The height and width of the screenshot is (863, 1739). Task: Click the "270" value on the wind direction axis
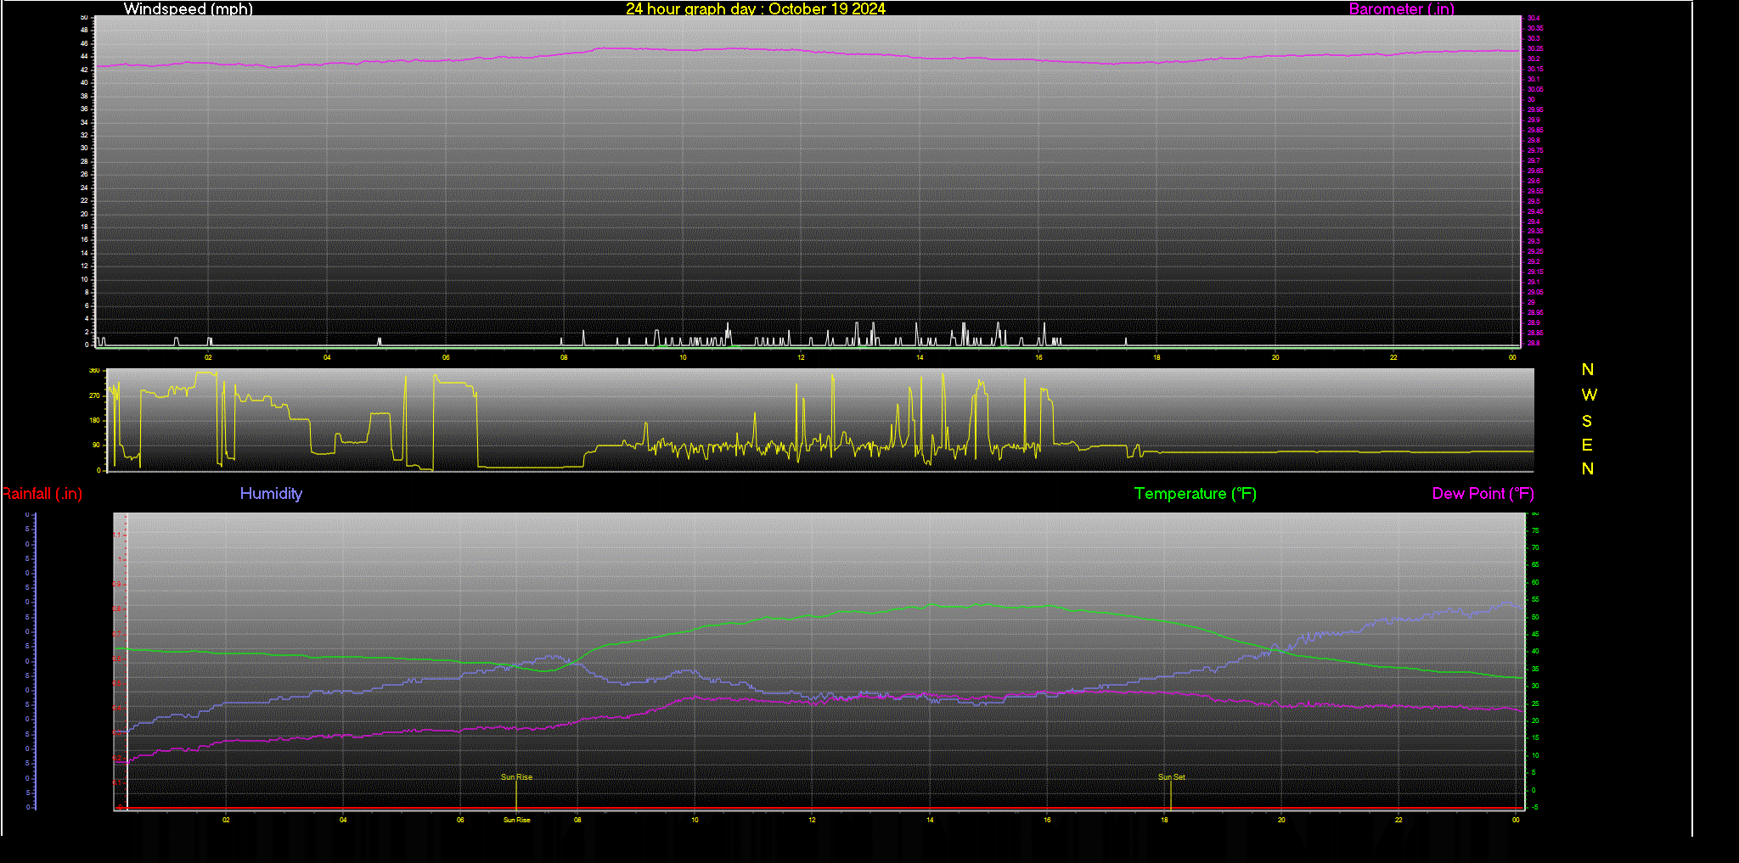(94, 395)
